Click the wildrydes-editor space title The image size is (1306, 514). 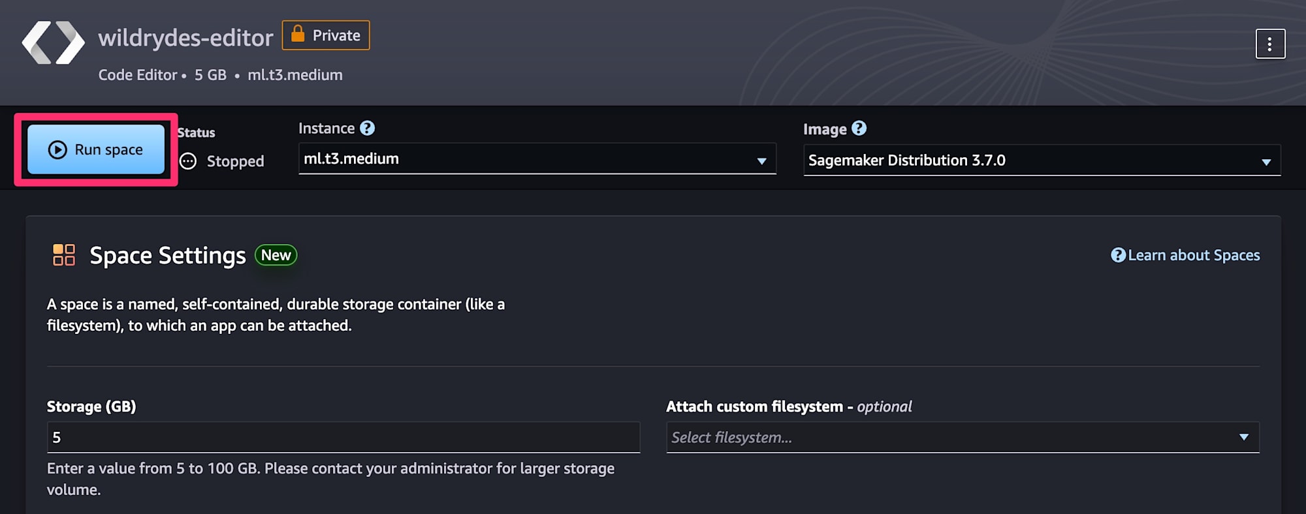tap(185, 38)
